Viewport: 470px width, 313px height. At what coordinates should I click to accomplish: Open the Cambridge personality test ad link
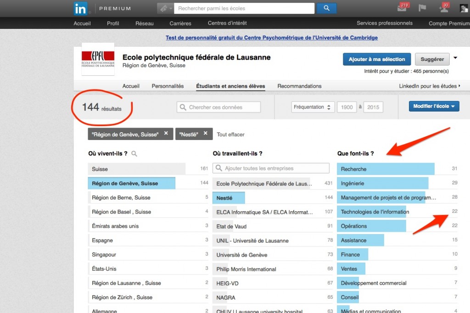[x=272, y=38]
